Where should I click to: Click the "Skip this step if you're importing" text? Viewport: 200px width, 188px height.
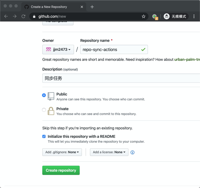point(87,128)
